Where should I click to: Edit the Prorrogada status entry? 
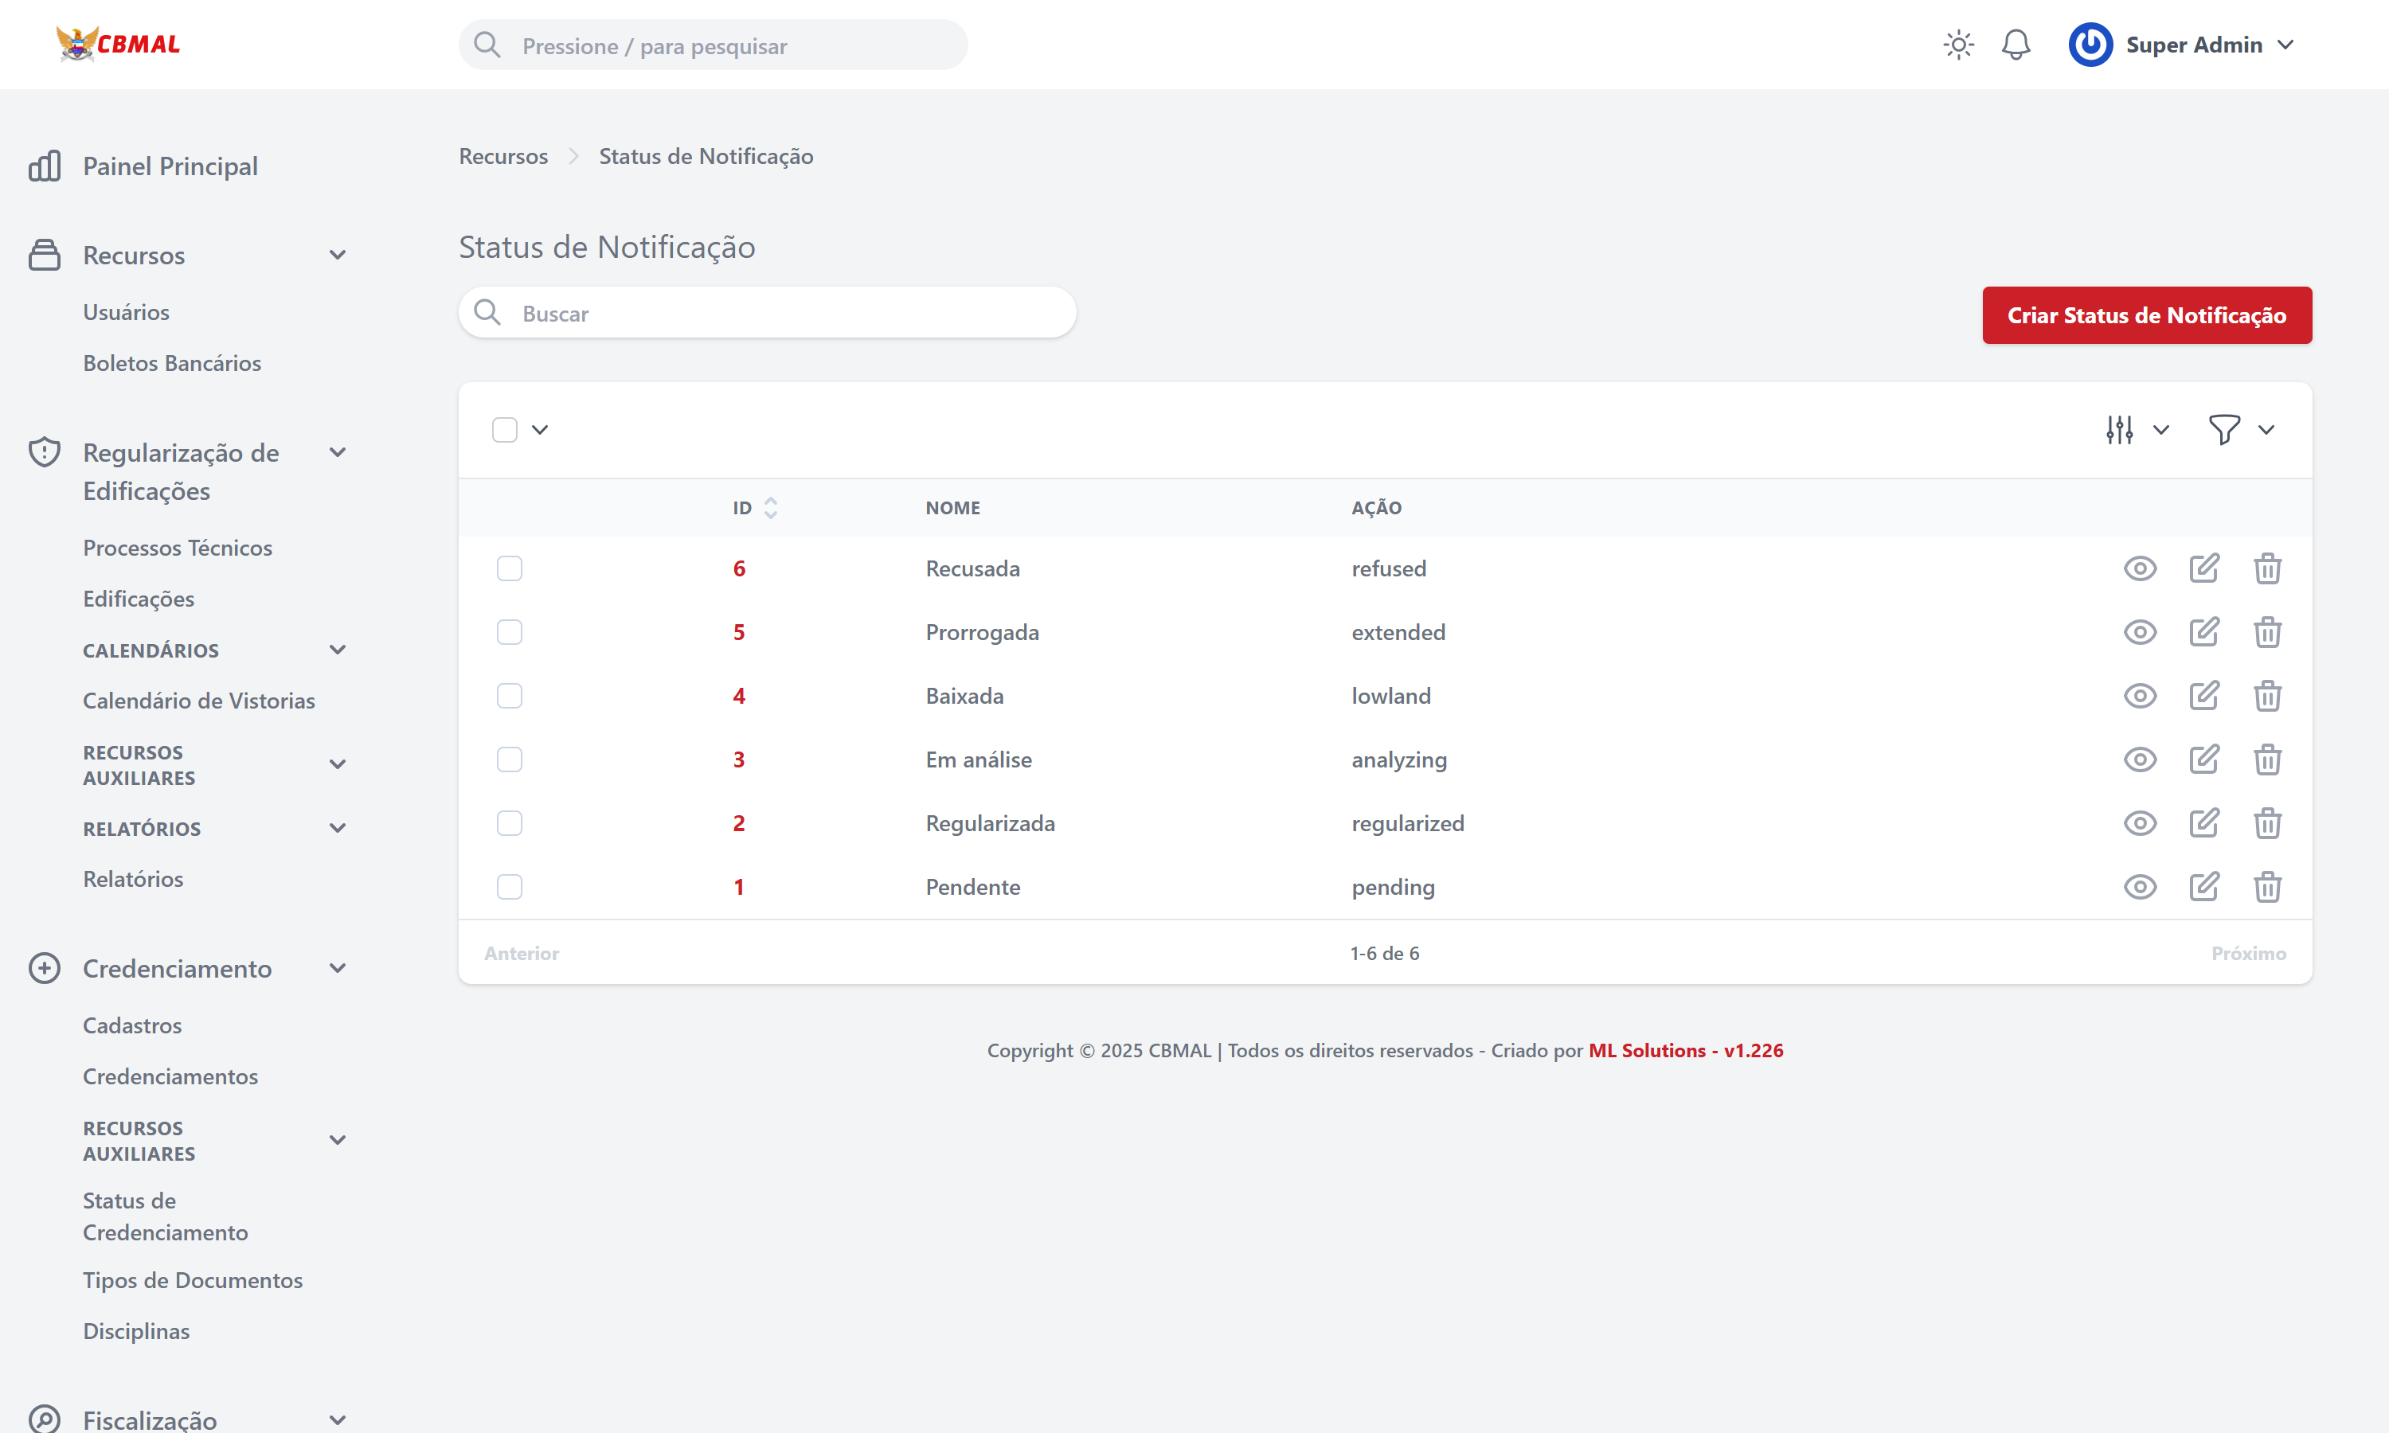tap(2204, 631)
